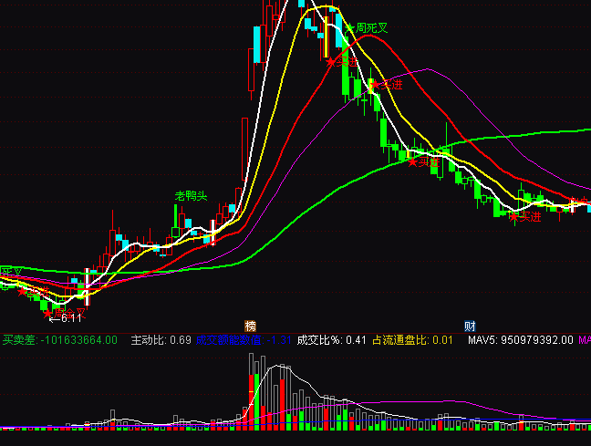Click the orange 榜 badge icon
Screen dimensions: 591x446
[251, 326]
